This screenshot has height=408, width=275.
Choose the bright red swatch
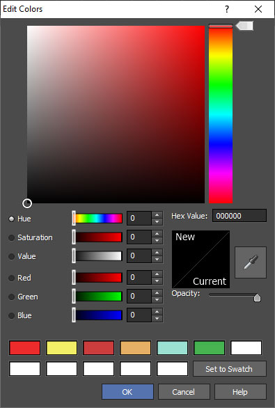tap(25, 348)
